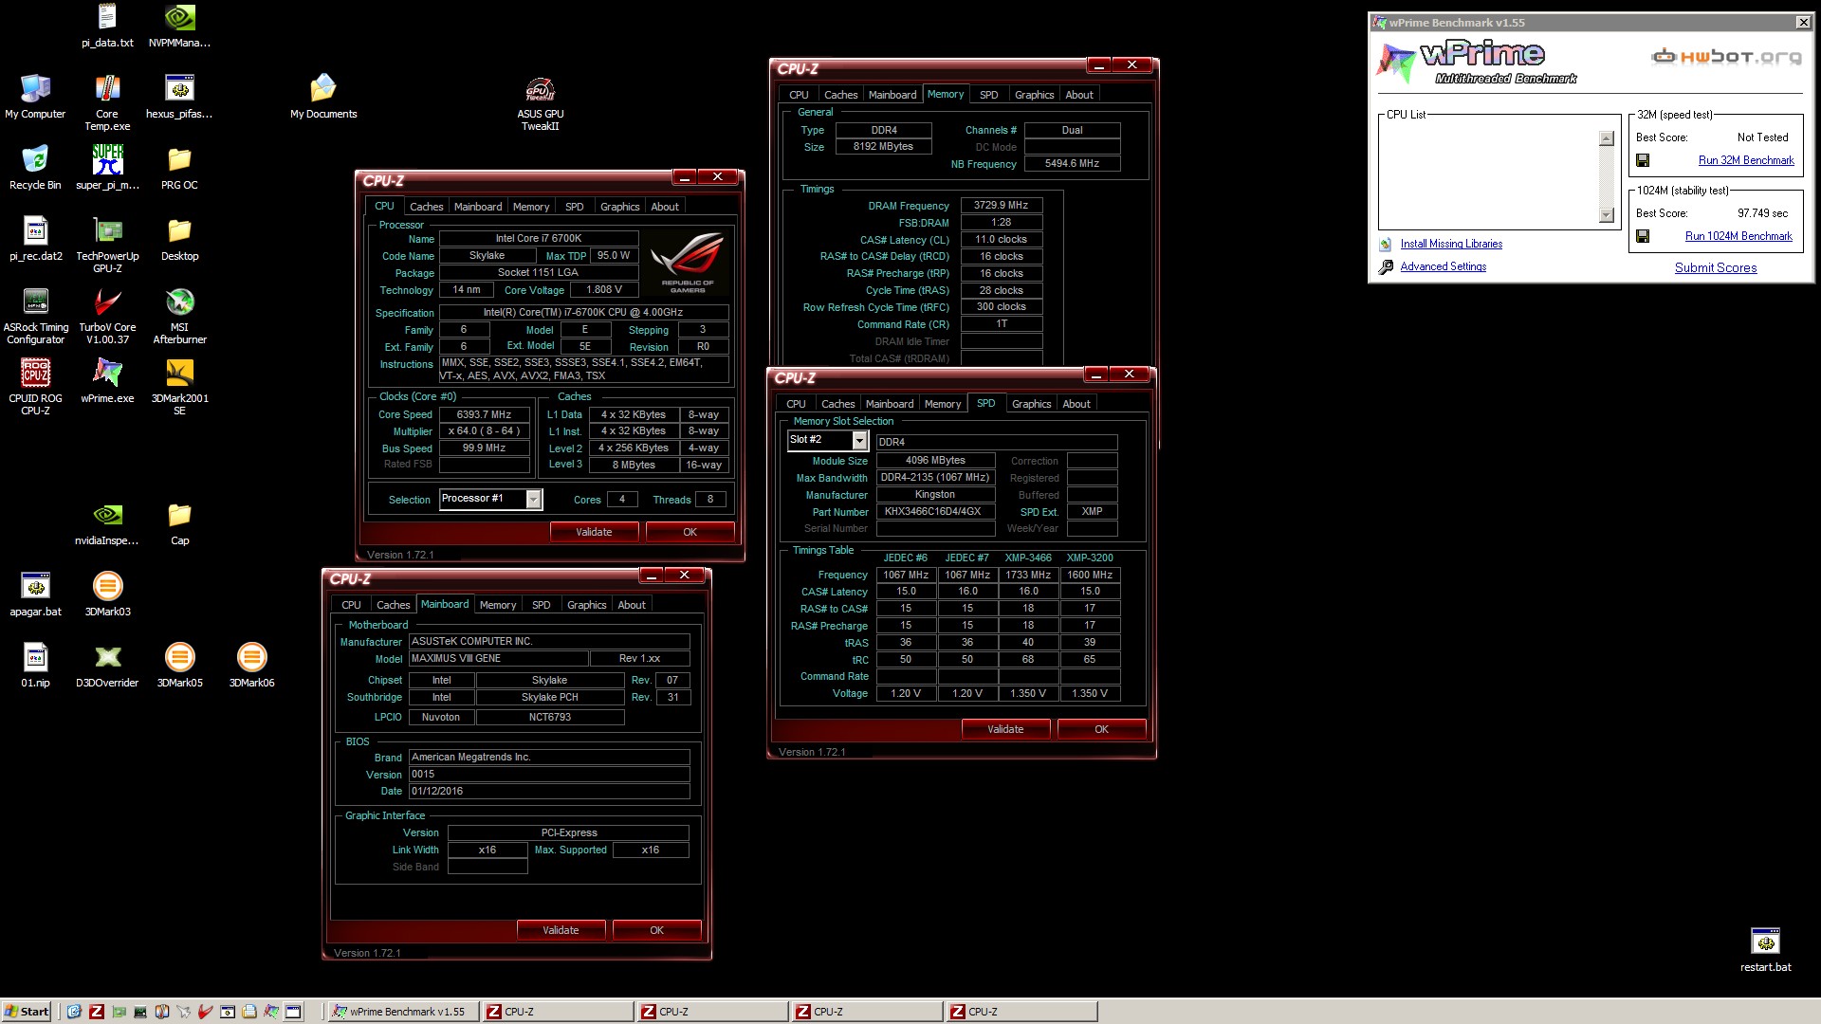Open Processor #1 selection dropdown
Viewport: 1821px width, 1024px height.
point(533,500)
